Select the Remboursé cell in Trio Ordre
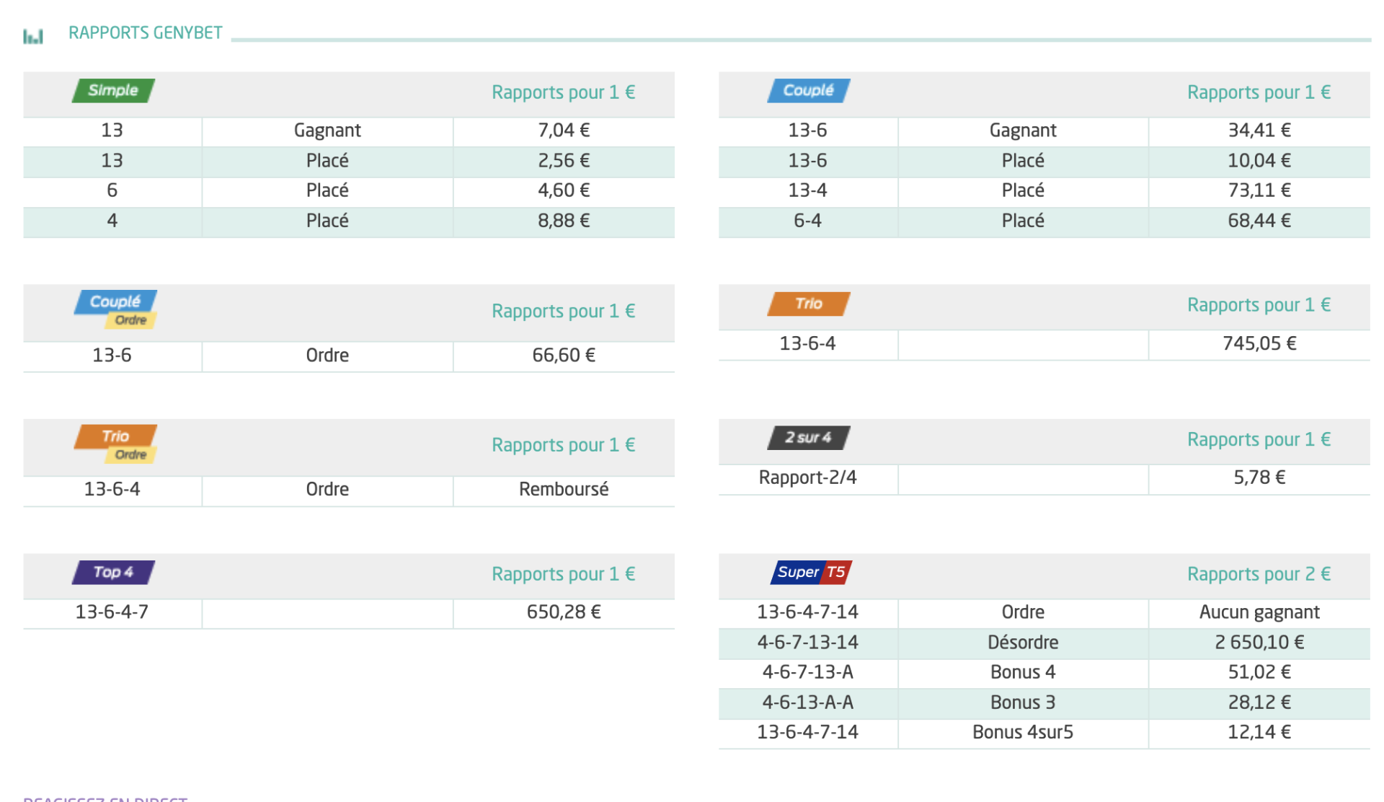1384x802 pixels. click(x=564, y=490)
